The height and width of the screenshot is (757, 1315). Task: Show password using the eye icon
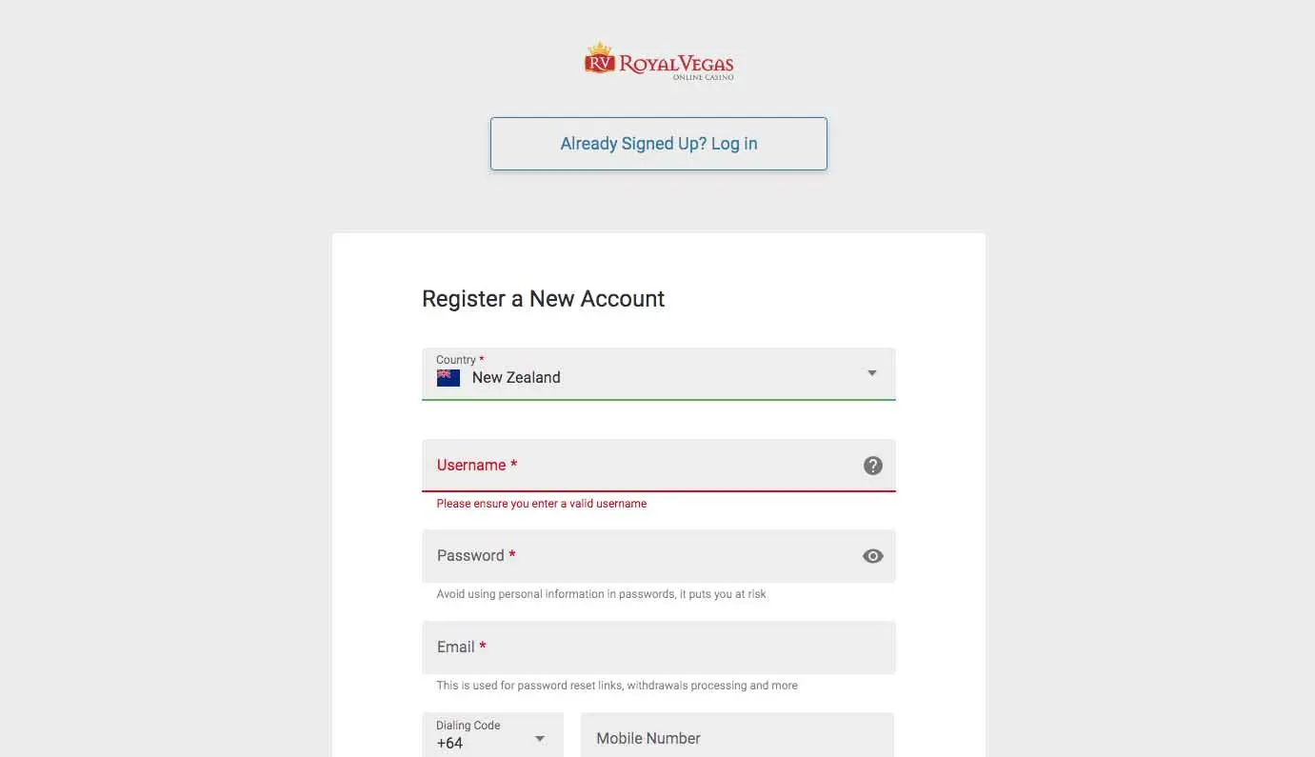pos(872,556)
